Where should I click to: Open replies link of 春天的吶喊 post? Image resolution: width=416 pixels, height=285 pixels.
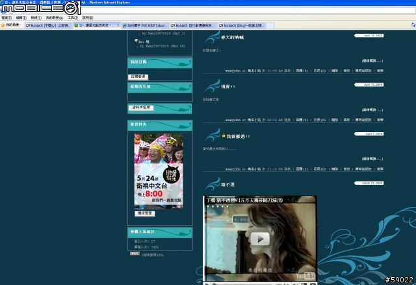point(302,71)
